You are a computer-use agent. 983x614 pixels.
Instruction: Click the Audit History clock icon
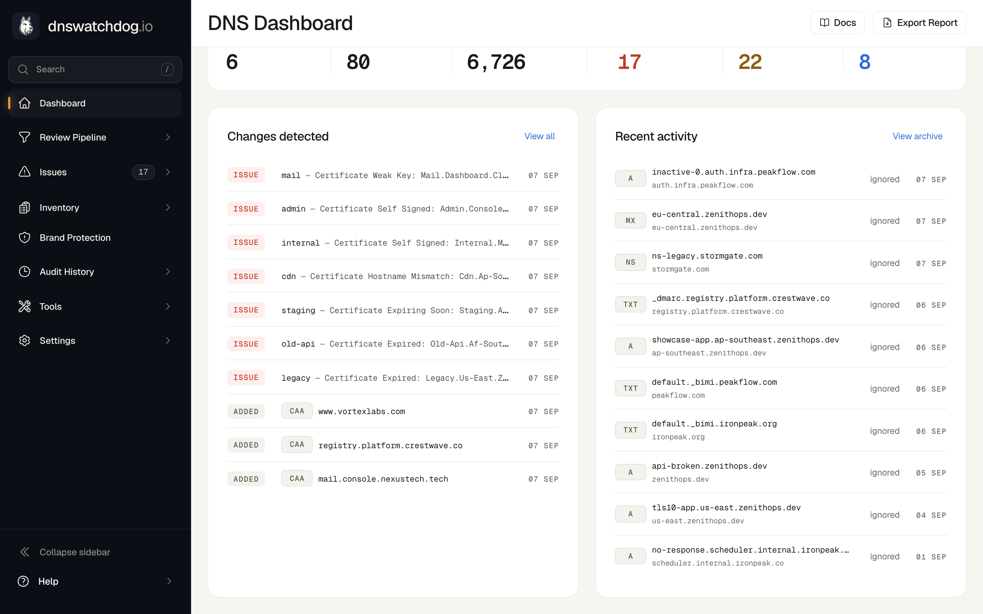pyautogui.click(x=24, y=272)
